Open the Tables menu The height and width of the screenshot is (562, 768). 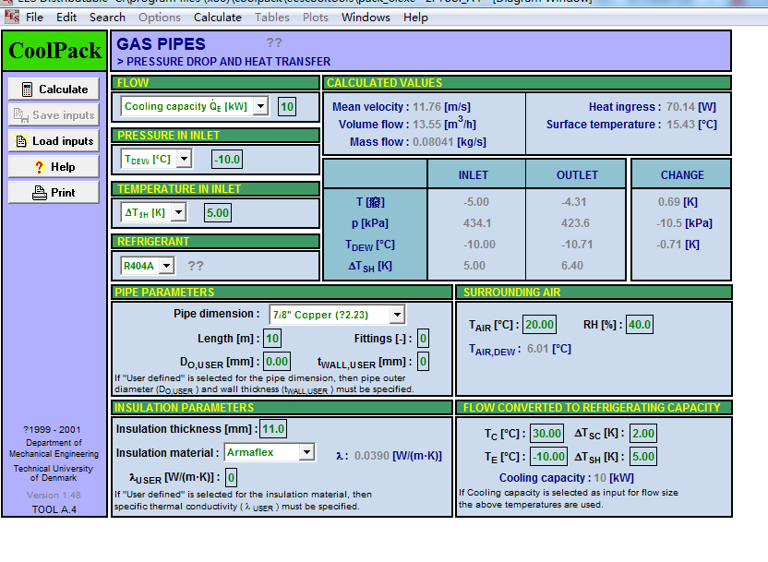(271, 18)
